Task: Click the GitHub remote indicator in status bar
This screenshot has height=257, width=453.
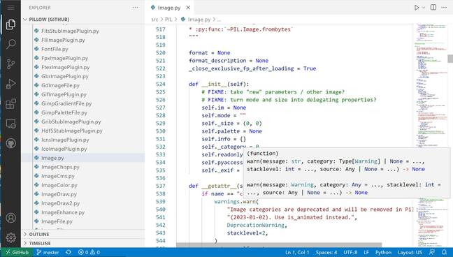Action: [17, 252]
